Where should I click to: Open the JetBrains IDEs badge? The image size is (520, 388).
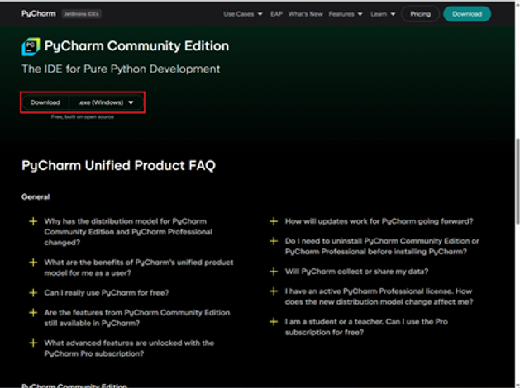click(81, 14)
